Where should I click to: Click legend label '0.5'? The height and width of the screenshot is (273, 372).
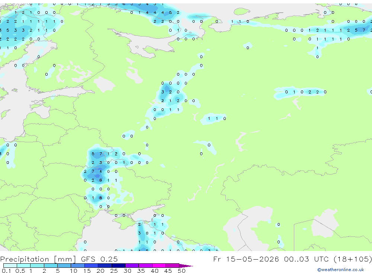[x=20, y=271]
